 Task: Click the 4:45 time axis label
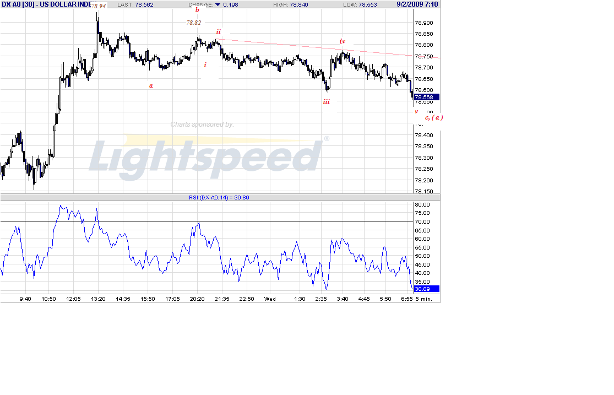click(x=364, y=299)
